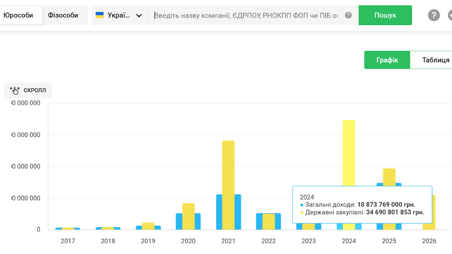Image resolution: width=452 pixels, height=254 pixels.
Task: Click the Ukraine flag icon
Action: [x=100, y=15]
